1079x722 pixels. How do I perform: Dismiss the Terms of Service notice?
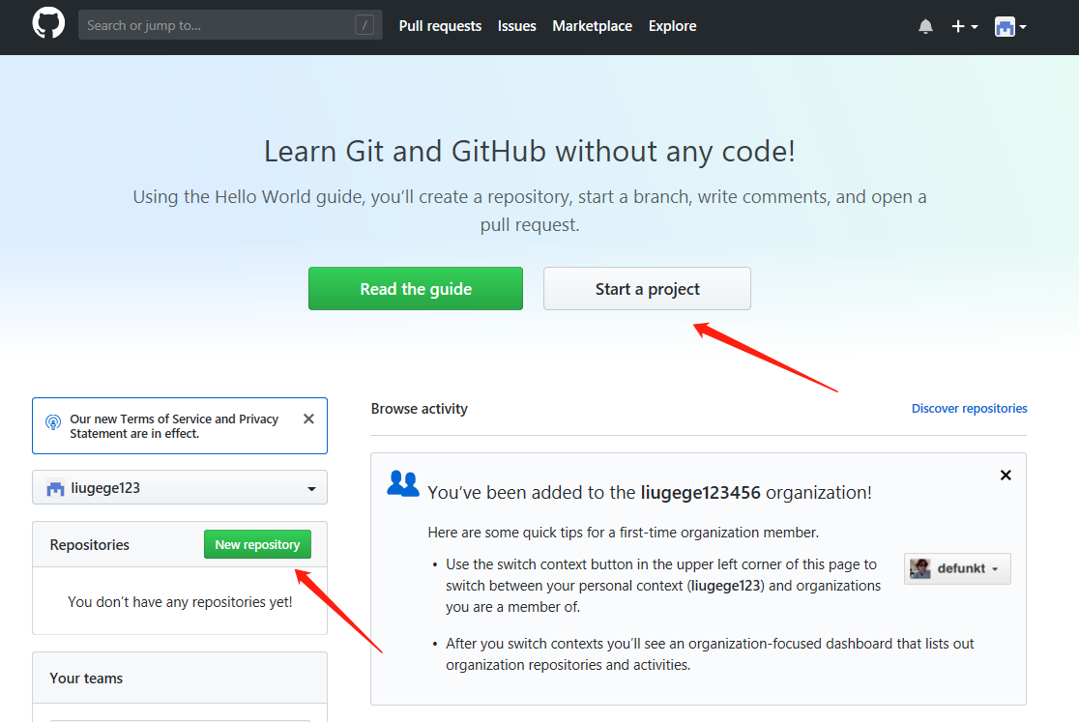309,419
